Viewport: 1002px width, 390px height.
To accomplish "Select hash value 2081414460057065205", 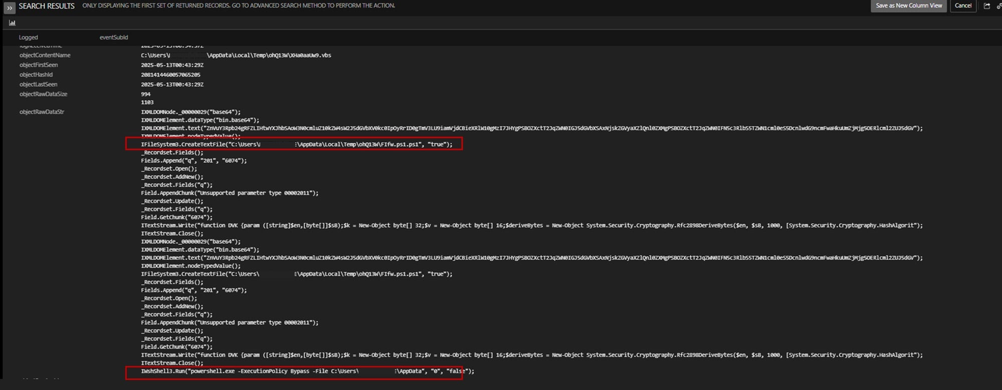I will click(170, 75).
